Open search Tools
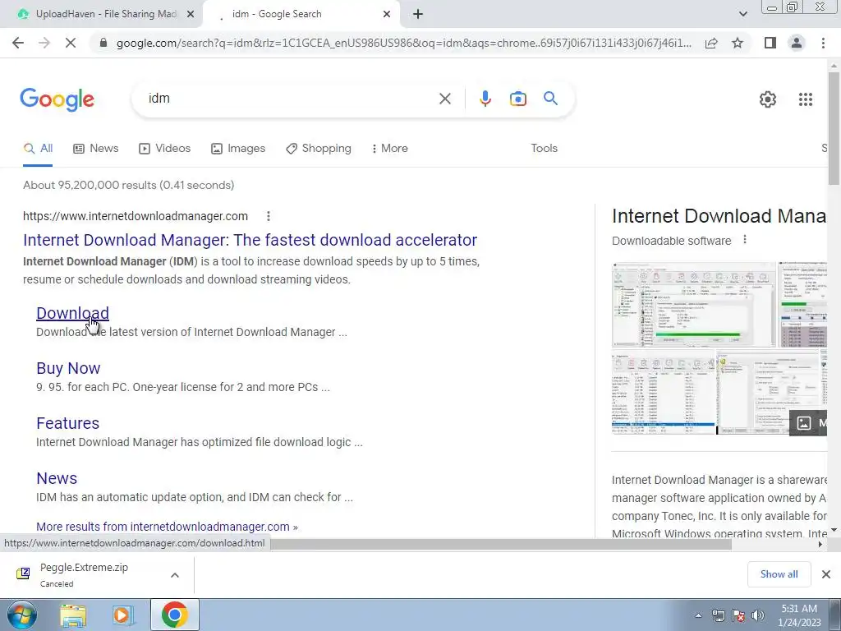841x631 pixels. pos(544,148)
